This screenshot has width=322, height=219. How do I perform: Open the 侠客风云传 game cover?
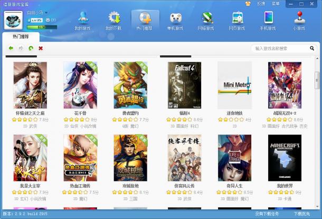click(184, 158)
